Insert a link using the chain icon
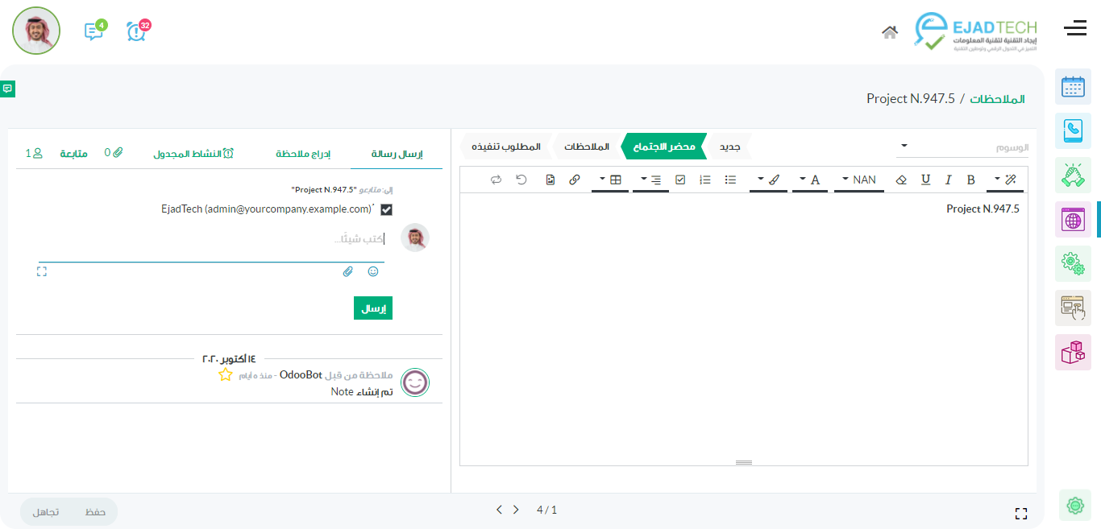1101x529 pixels. 575,180
